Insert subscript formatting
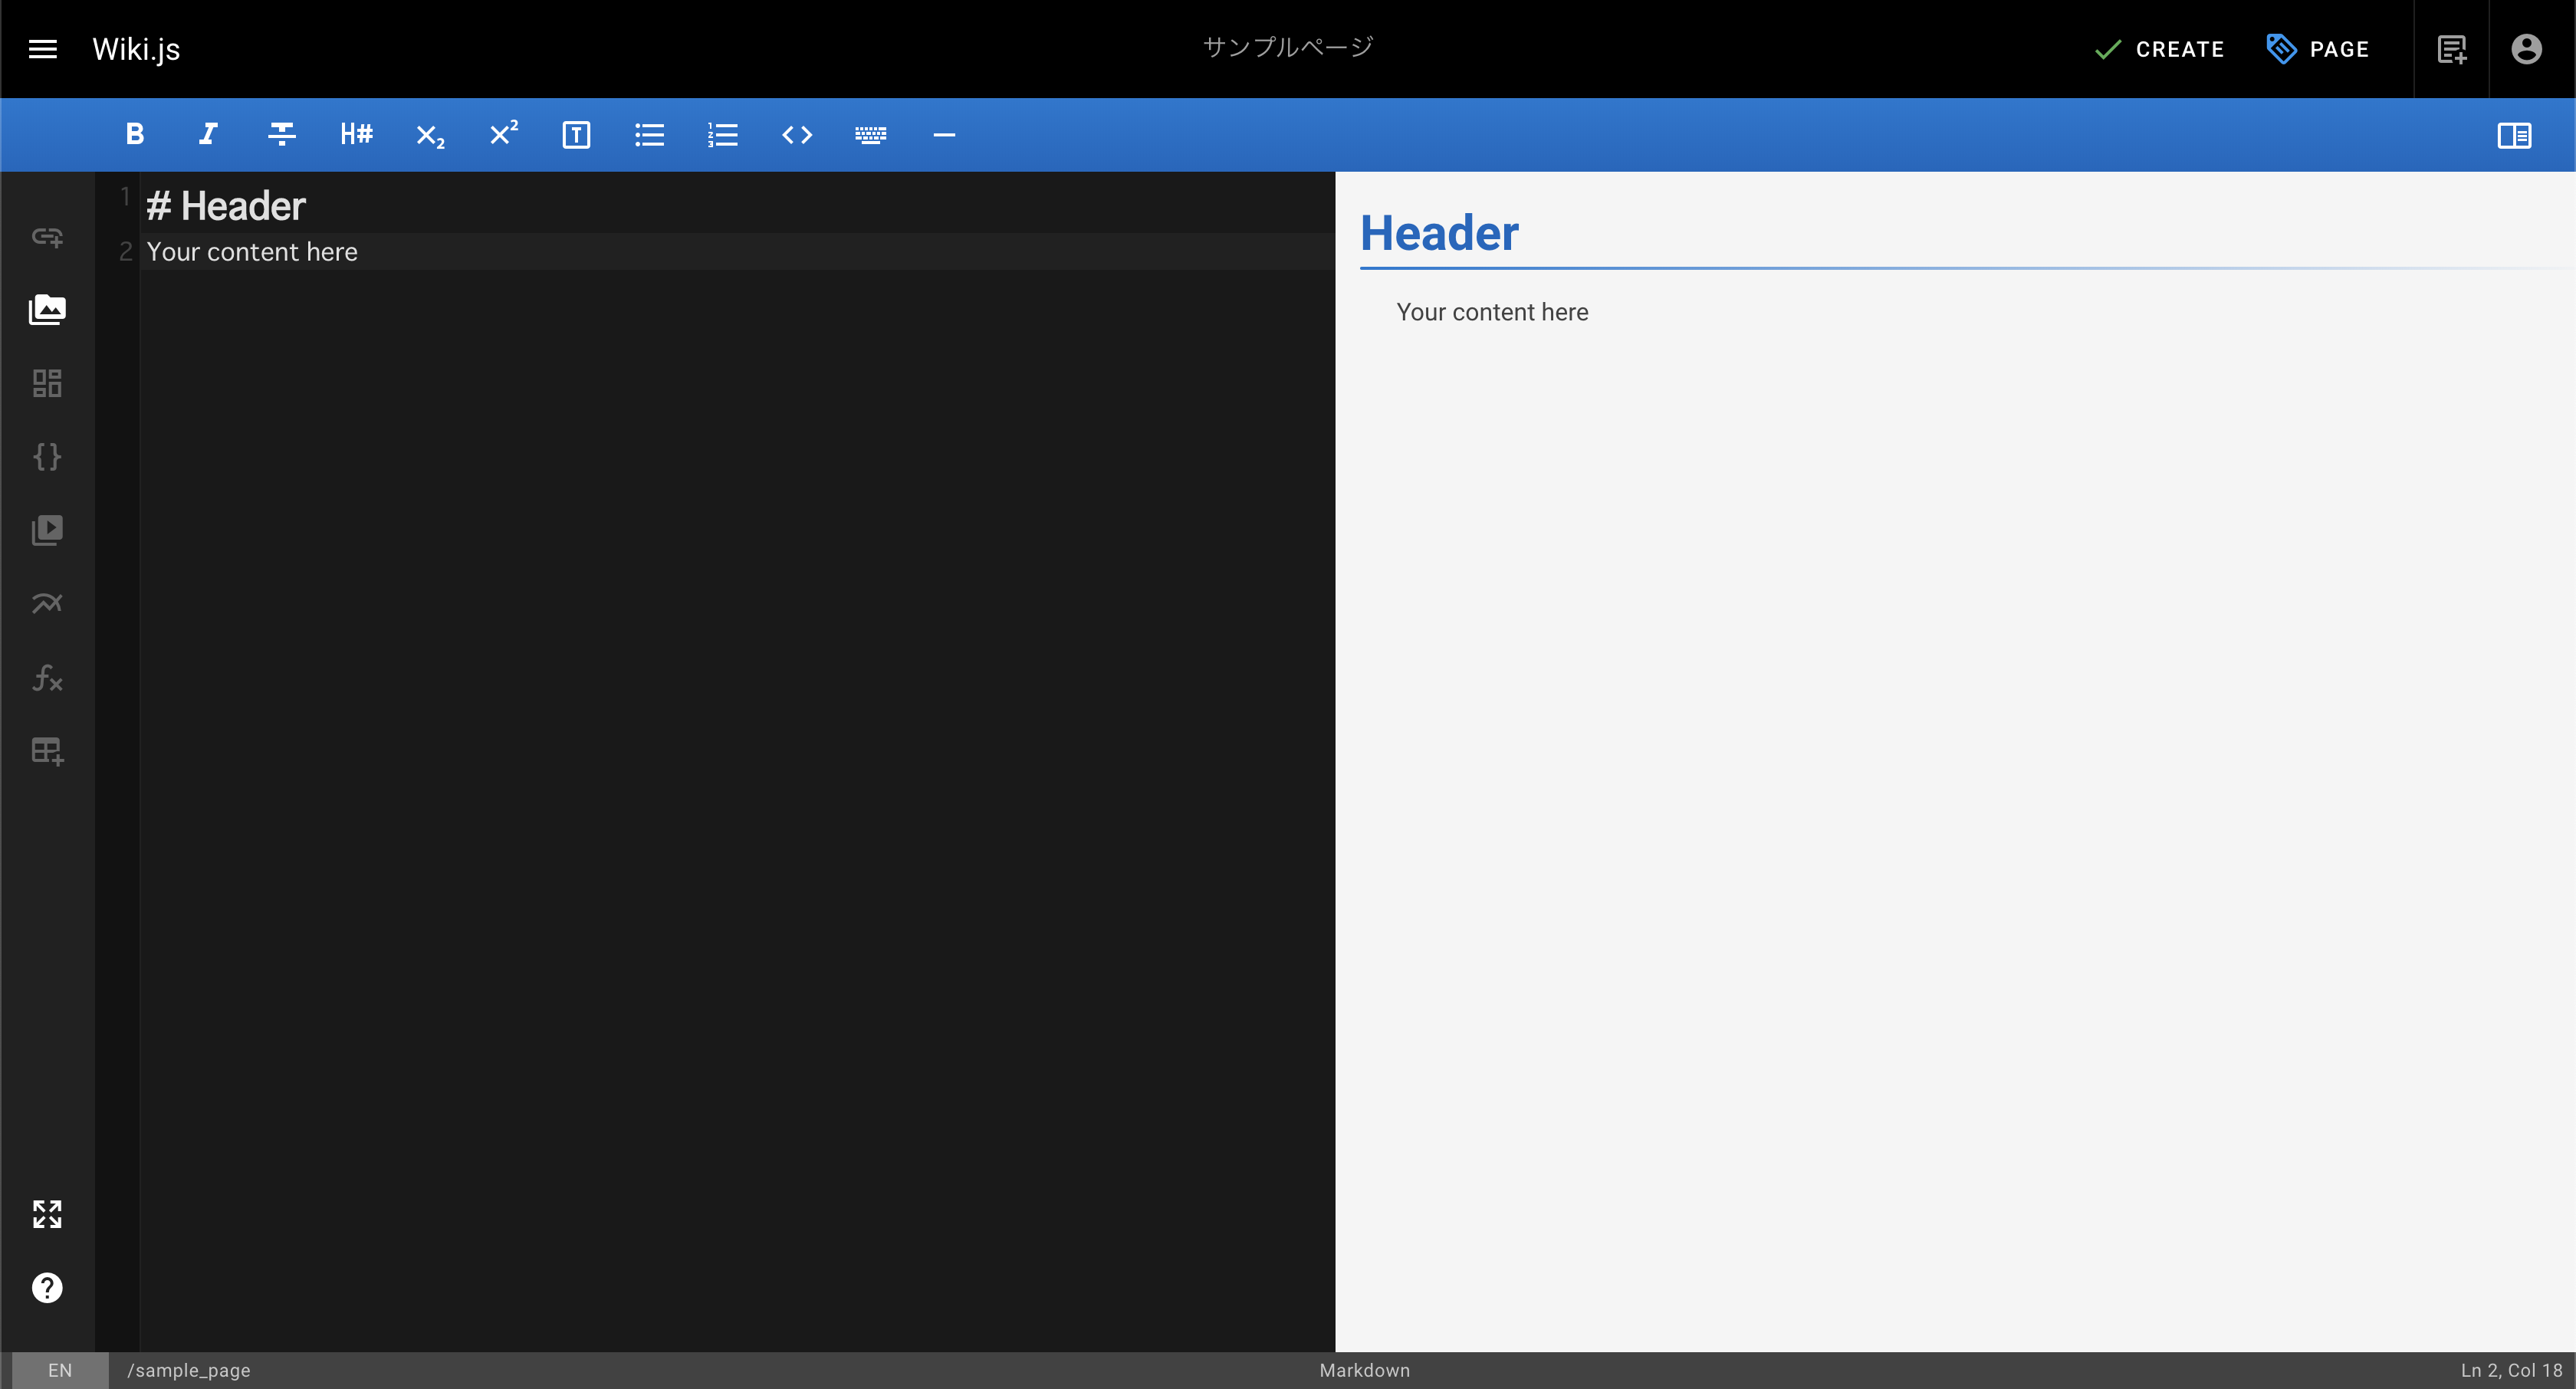2576x1389 pixels. coord(430,134)
